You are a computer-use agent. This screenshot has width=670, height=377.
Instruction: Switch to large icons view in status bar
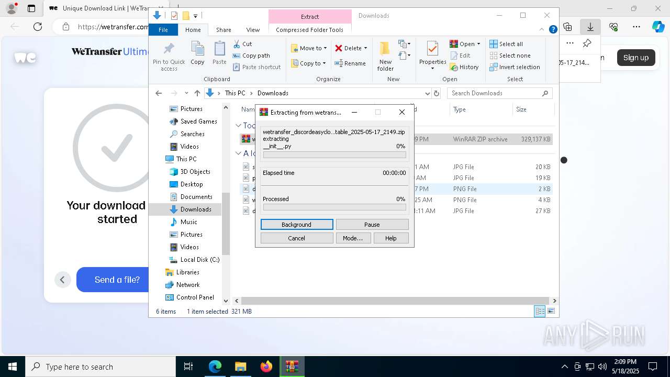[551, 311]
